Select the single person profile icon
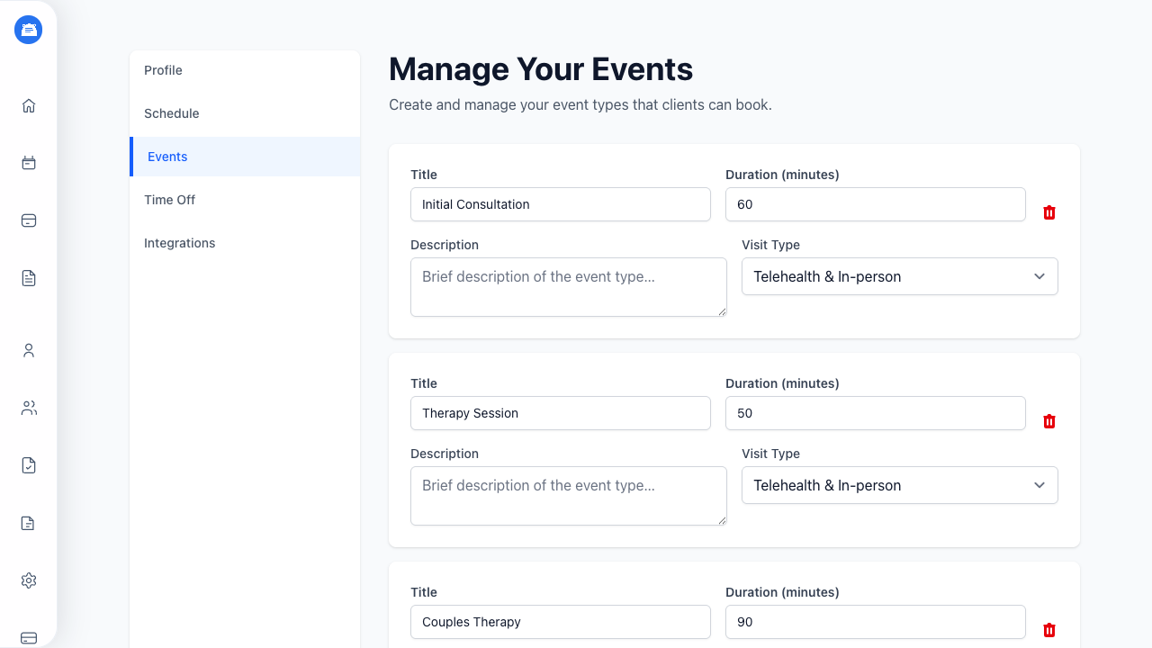This screenshot has height=648, width=1152. pyautogui.click(x=28, y=350)
